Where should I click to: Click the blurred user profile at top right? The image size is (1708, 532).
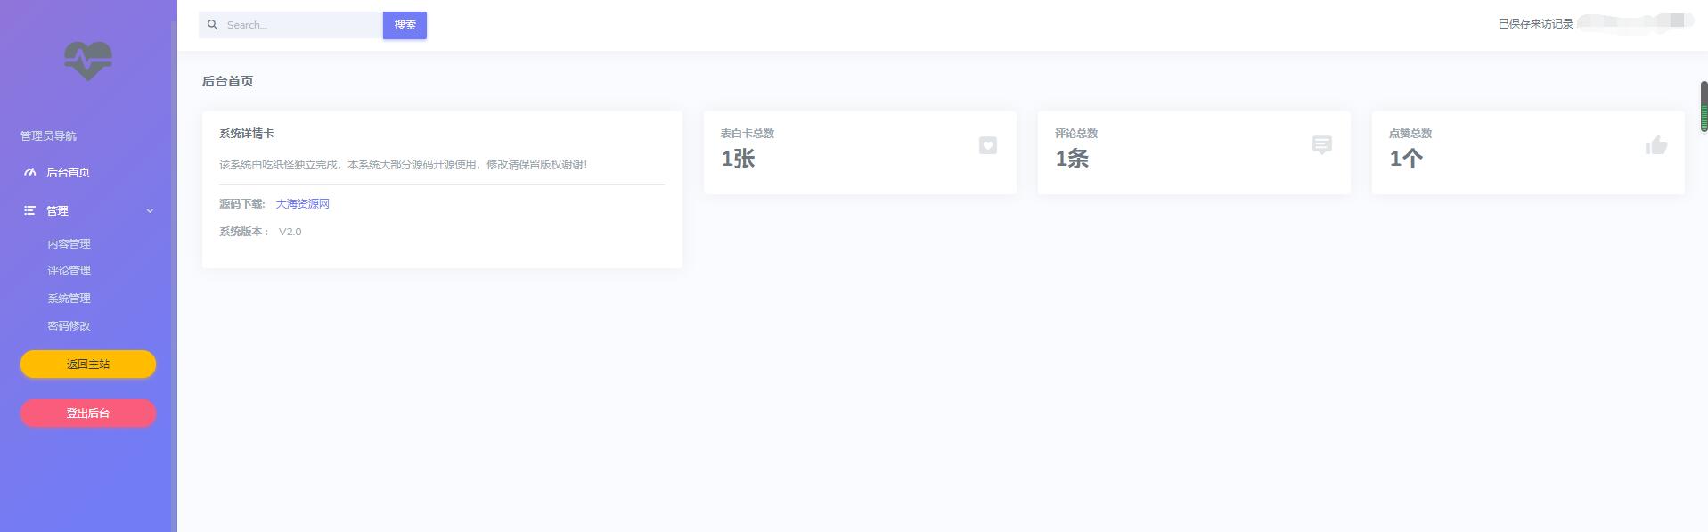(x=1632, y=22)
